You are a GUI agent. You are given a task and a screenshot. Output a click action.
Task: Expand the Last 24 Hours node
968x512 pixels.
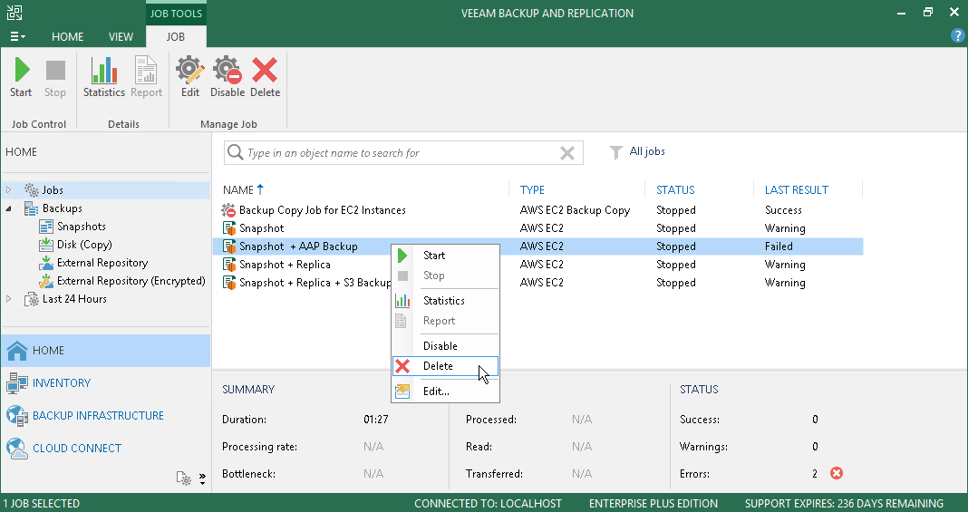pyautogui.click(x=9, y=298)
